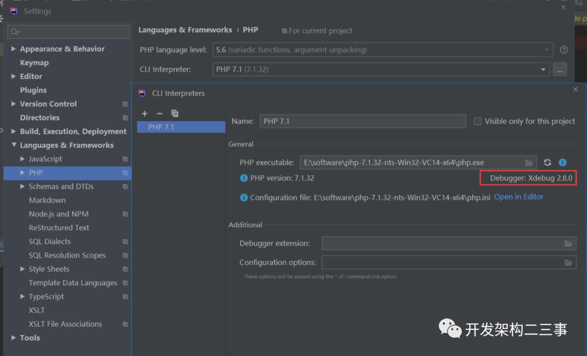
Task: Expand Style Sheets subsection
Action: (x=22, y=269)
